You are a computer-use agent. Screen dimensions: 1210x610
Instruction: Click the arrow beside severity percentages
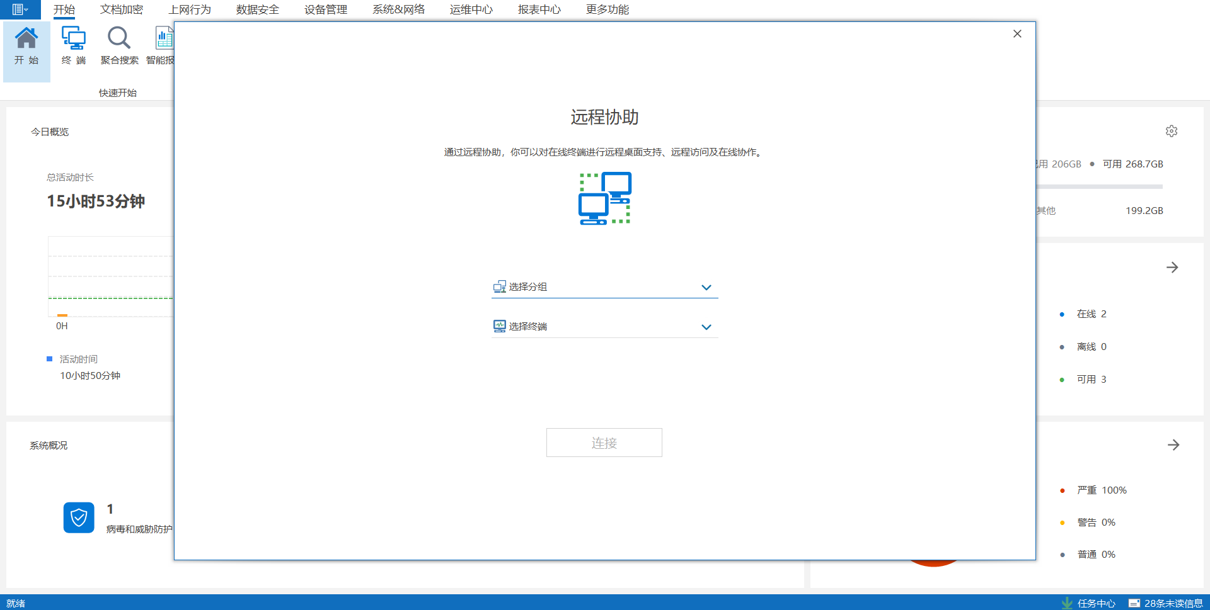(1173, 445)
